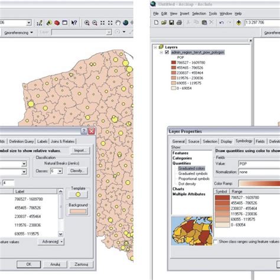
Task: Select Proportional symbols in Show list
Action: tap(194, 178)
